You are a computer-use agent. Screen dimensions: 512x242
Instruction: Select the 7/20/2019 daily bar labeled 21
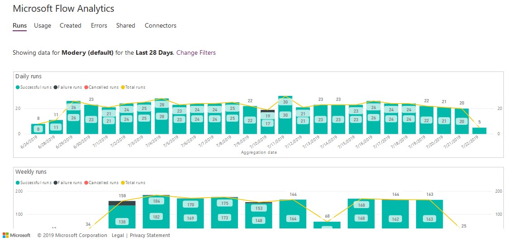coord(444,121)
